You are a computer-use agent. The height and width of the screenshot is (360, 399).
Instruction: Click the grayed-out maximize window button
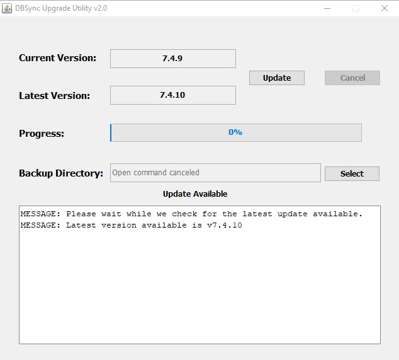[x=356, y=8]
